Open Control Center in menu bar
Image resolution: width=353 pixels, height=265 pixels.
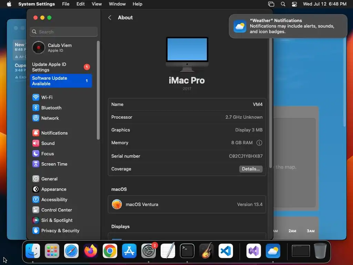tap(294, 4)
